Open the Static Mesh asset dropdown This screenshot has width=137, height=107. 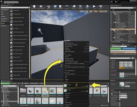point(130,74)
